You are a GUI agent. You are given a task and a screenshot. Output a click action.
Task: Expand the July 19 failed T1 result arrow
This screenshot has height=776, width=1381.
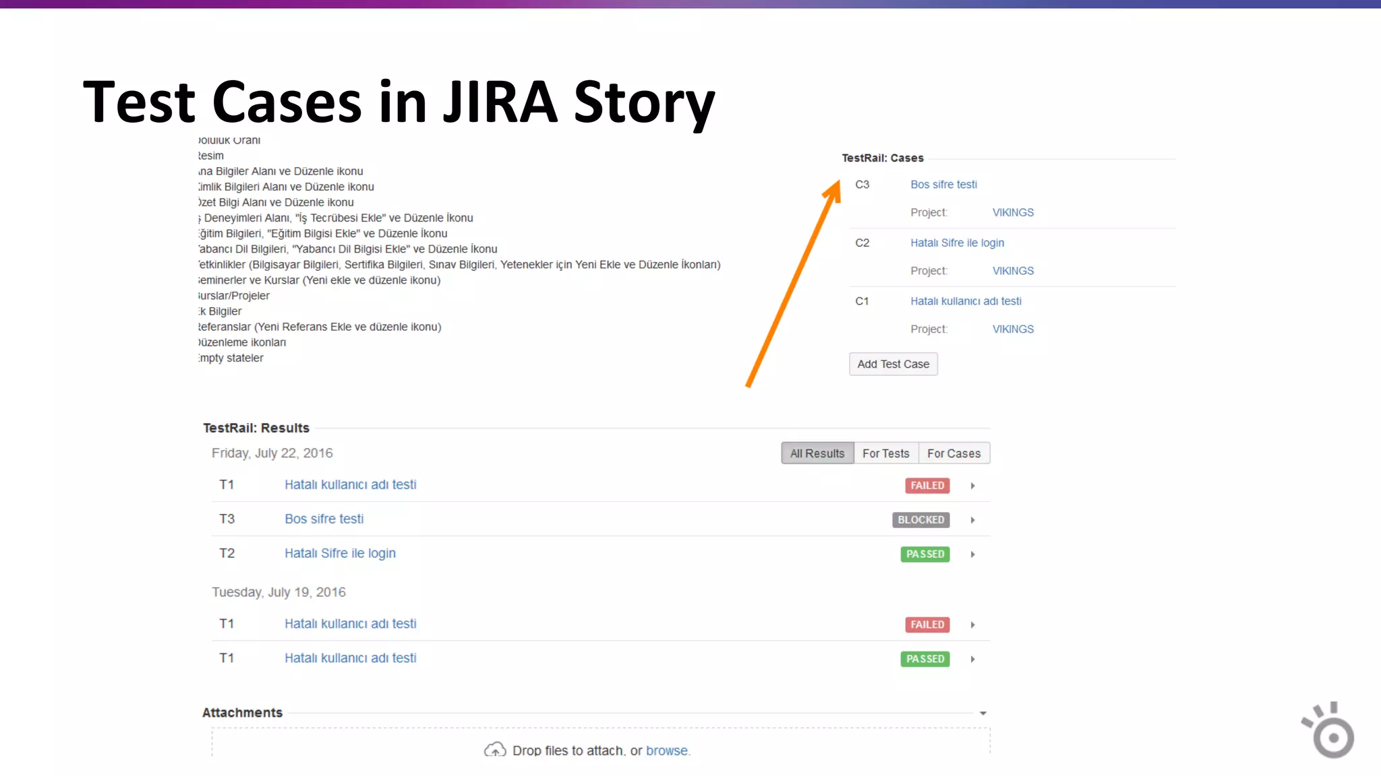(972, 625)
